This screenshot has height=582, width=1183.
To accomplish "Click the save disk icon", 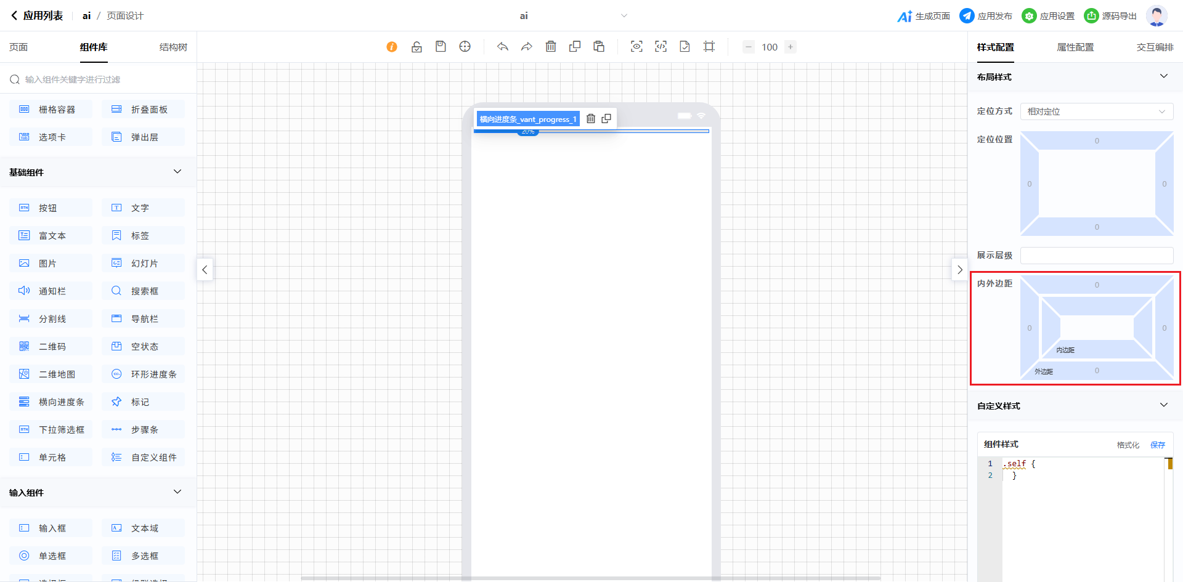I will [441, 47].
